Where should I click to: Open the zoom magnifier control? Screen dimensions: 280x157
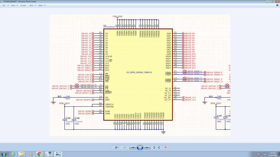point(117,148)
